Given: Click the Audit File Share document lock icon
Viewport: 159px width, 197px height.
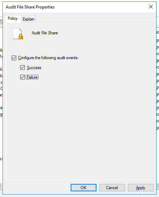Looking at the screenshot, I should 18,34.
